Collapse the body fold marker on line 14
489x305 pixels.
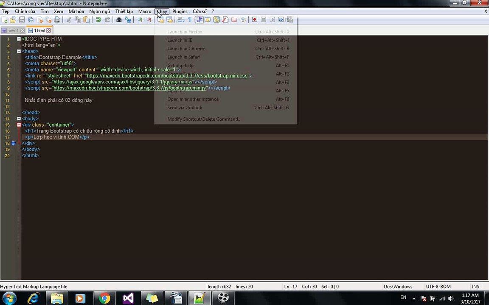tap(19, 119)
